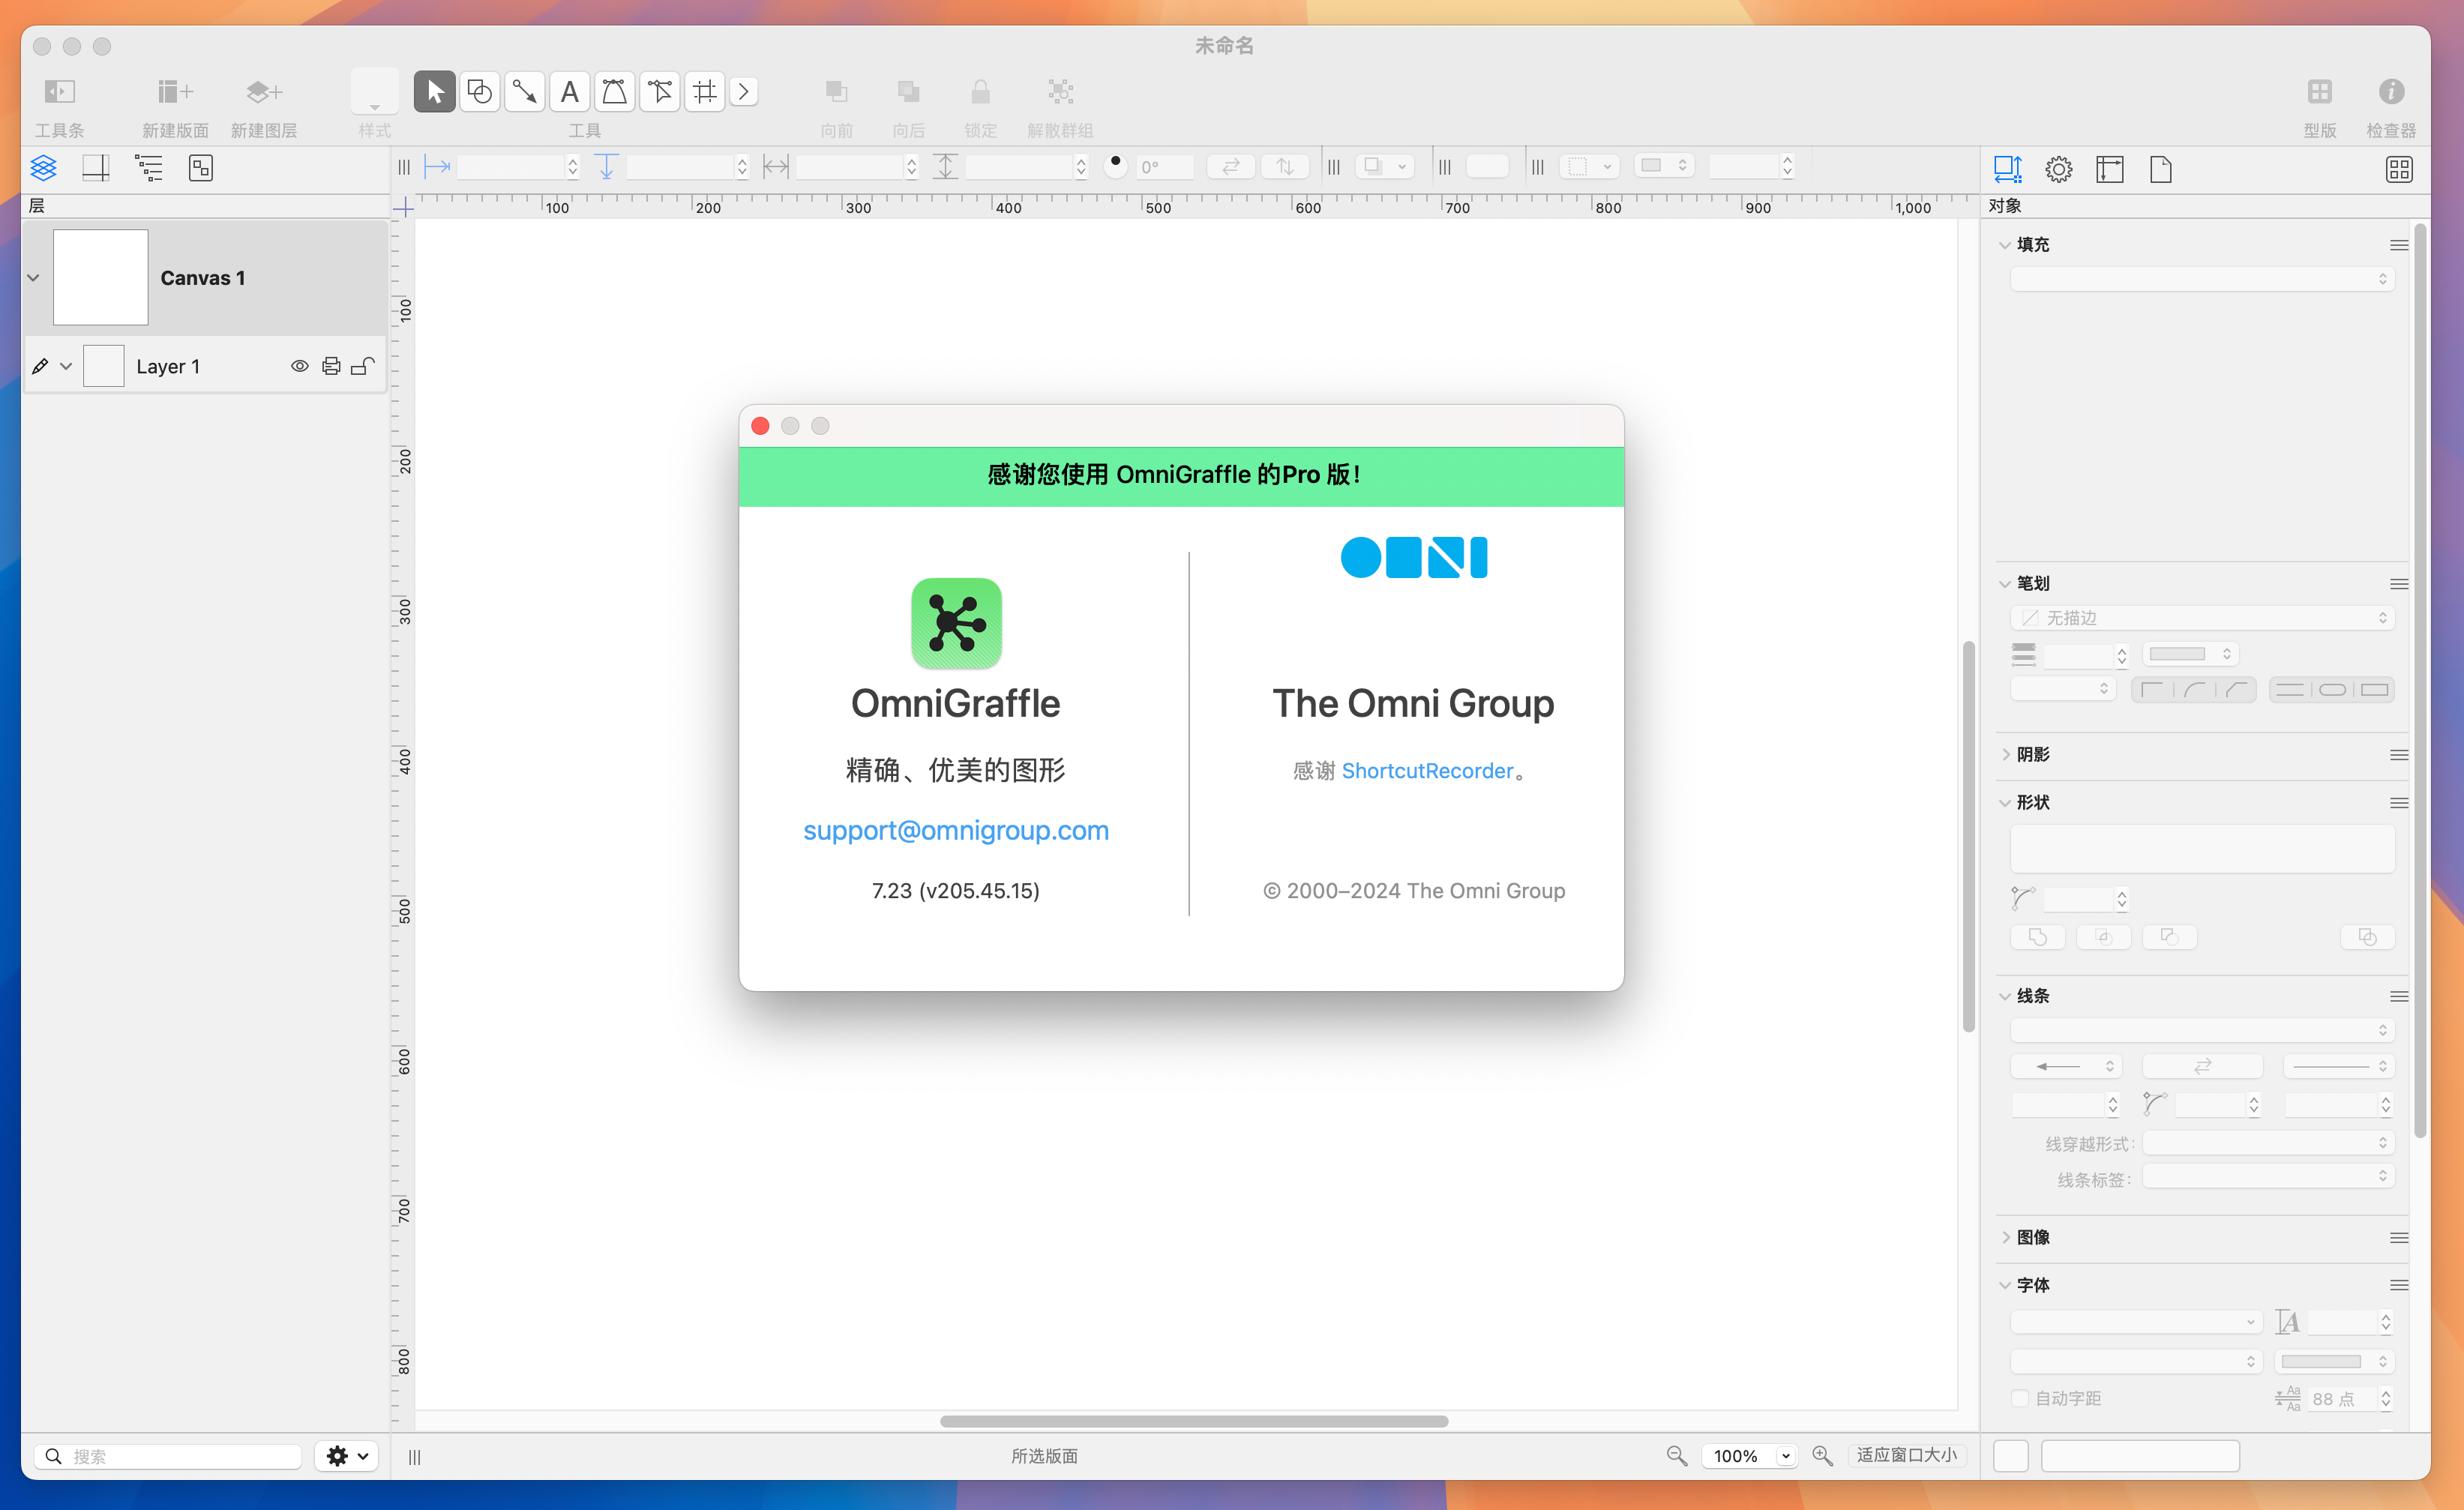Open the support@omnigroup.com email link

point(956,830)
